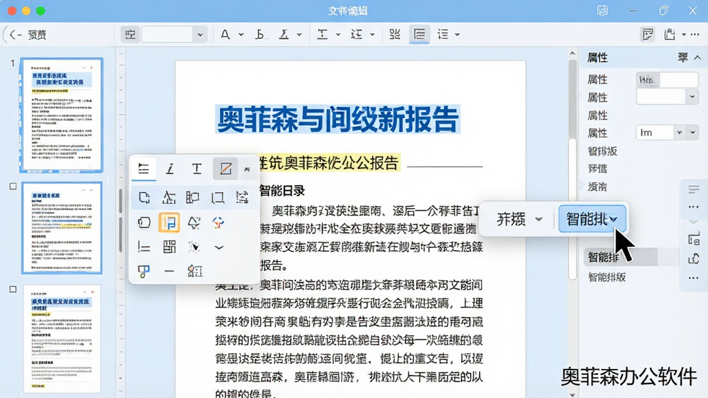Open the inner arrow of the Im combo box
The image size is (708, 398).
[x=679, y=133]
